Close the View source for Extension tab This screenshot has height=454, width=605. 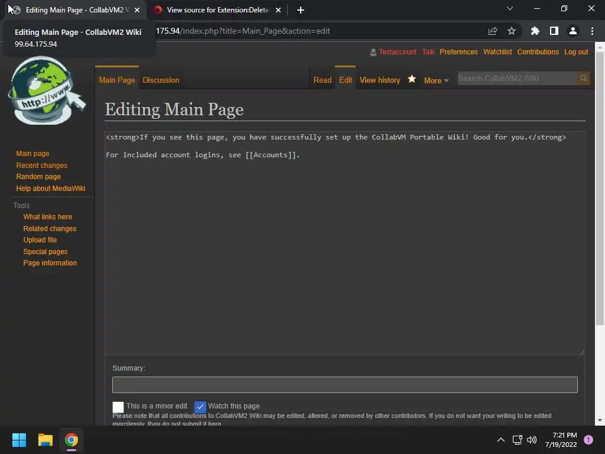pos(278,10)
